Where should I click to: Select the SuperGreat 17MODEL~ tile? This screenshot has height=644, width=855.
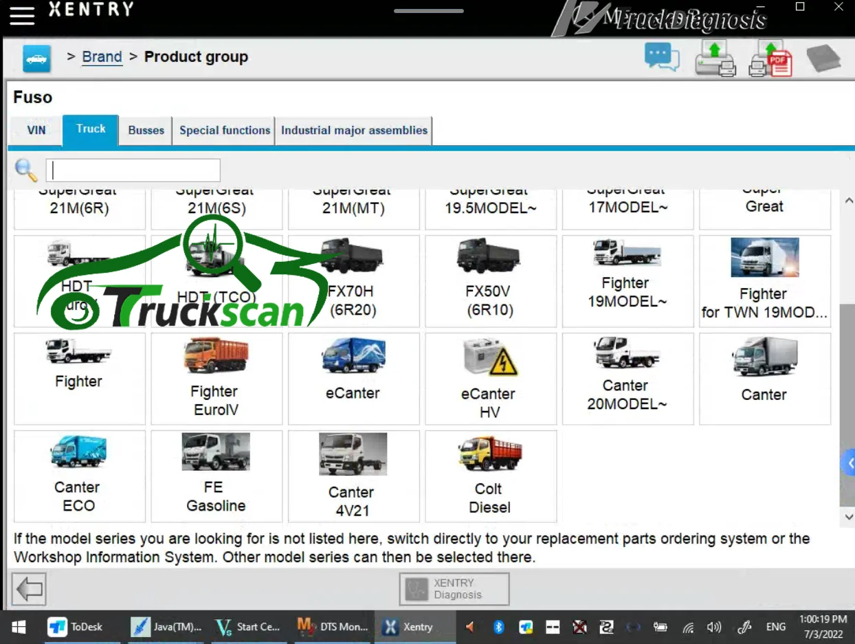tap(628, 209)
